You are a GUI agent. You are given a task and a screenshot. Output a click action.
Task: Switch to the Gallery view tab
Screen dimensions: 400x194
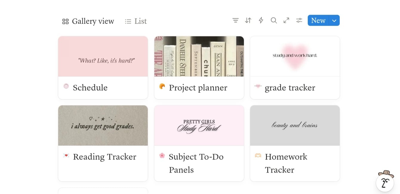point(88,21)
